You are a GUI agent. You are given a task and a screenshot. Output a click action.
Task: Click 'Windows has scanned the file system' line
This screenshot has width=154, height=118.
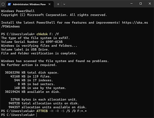click(x=55, y=61)
